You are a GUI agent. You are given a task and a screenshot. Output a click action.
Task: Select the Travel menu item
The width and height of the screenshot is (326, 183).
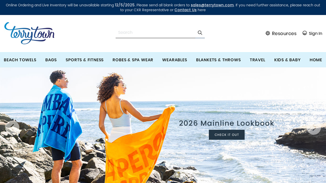(258, 60)
